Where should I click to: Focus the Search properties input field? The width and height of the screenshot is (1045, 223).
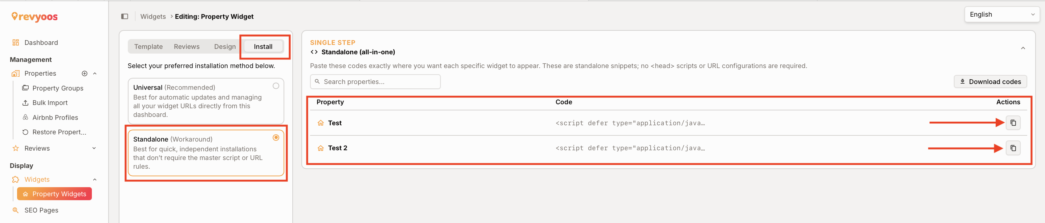[375, 82]
